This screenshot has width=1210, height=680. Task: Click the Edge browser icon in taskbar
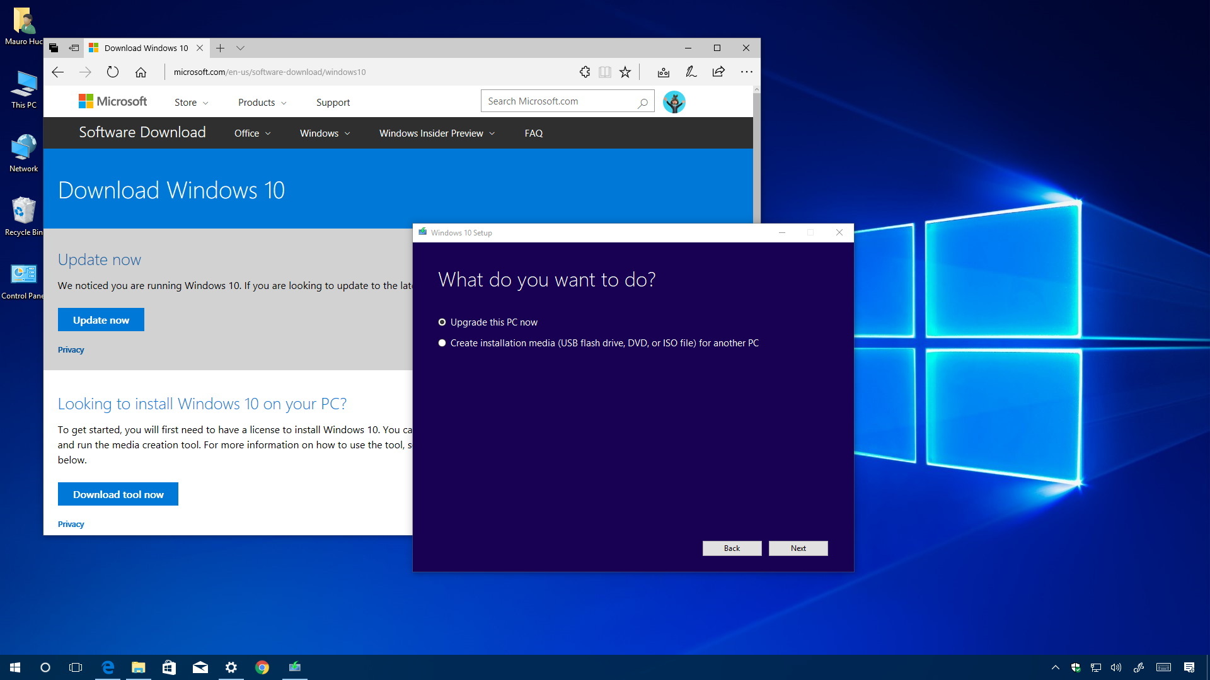[x=107, y=667]
